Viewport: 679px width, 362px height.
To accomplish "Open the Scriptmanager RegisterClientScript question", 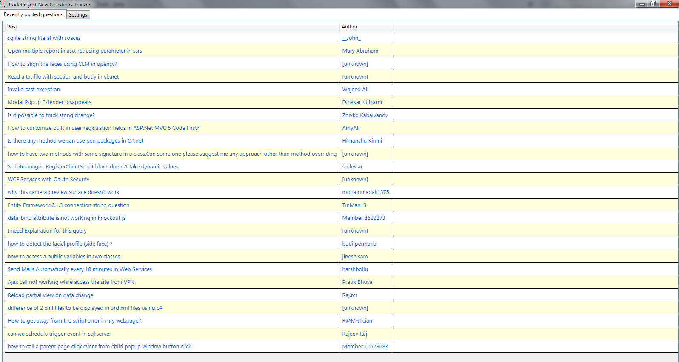I will pos(93,167).
